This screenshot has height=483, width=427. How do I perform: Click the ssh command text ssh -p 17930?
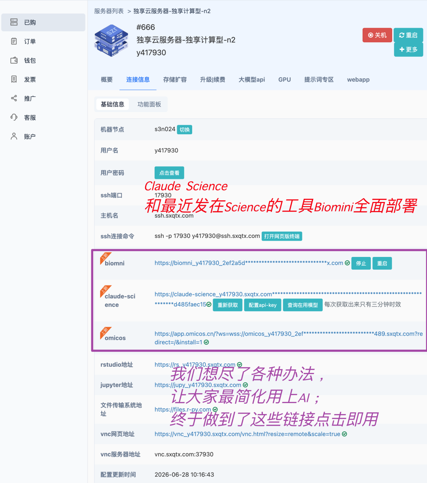point(207,236)
